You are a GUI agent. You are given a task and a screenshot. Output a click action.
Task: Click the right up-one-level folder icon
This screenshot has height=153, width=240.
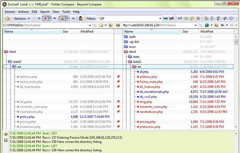click(x=216, y=25)
